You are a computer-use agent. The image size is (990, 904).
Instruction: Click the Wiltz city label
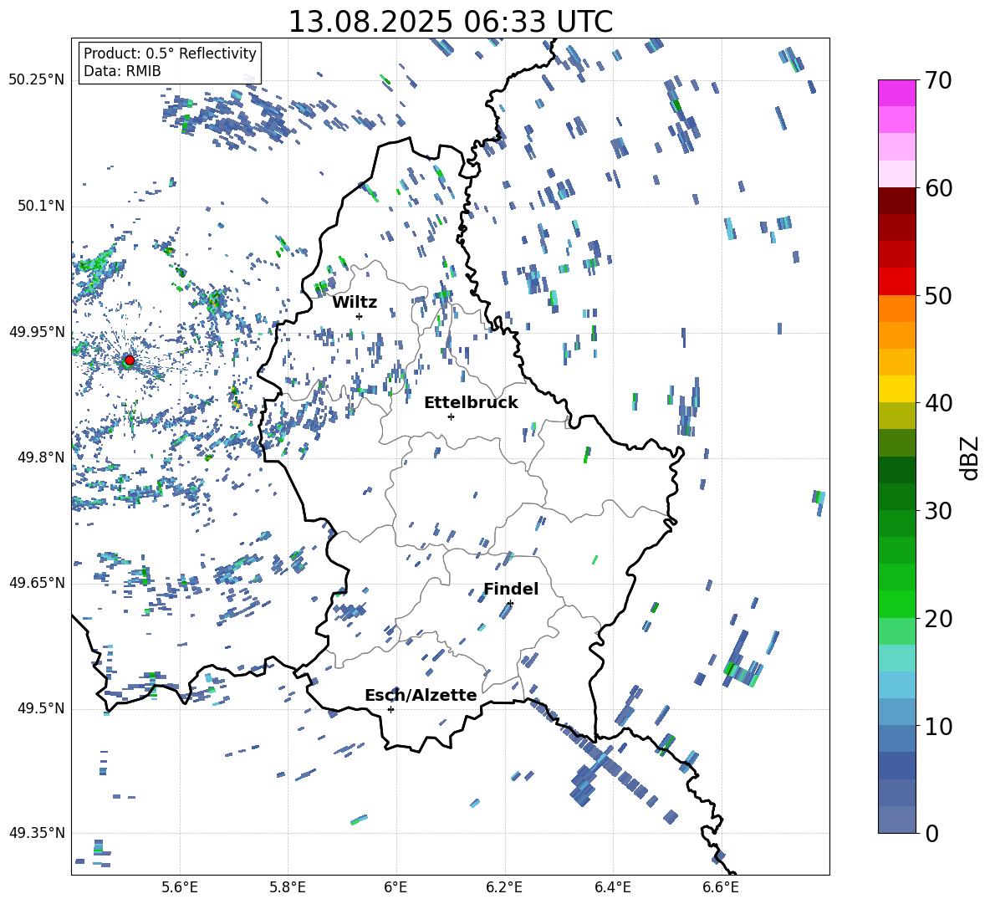click(x=355, y=302)
